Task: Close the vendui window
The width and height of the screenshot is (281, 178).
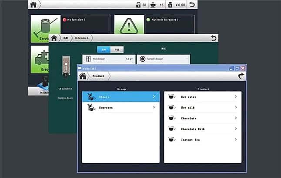Action: (x=243, y=68)
